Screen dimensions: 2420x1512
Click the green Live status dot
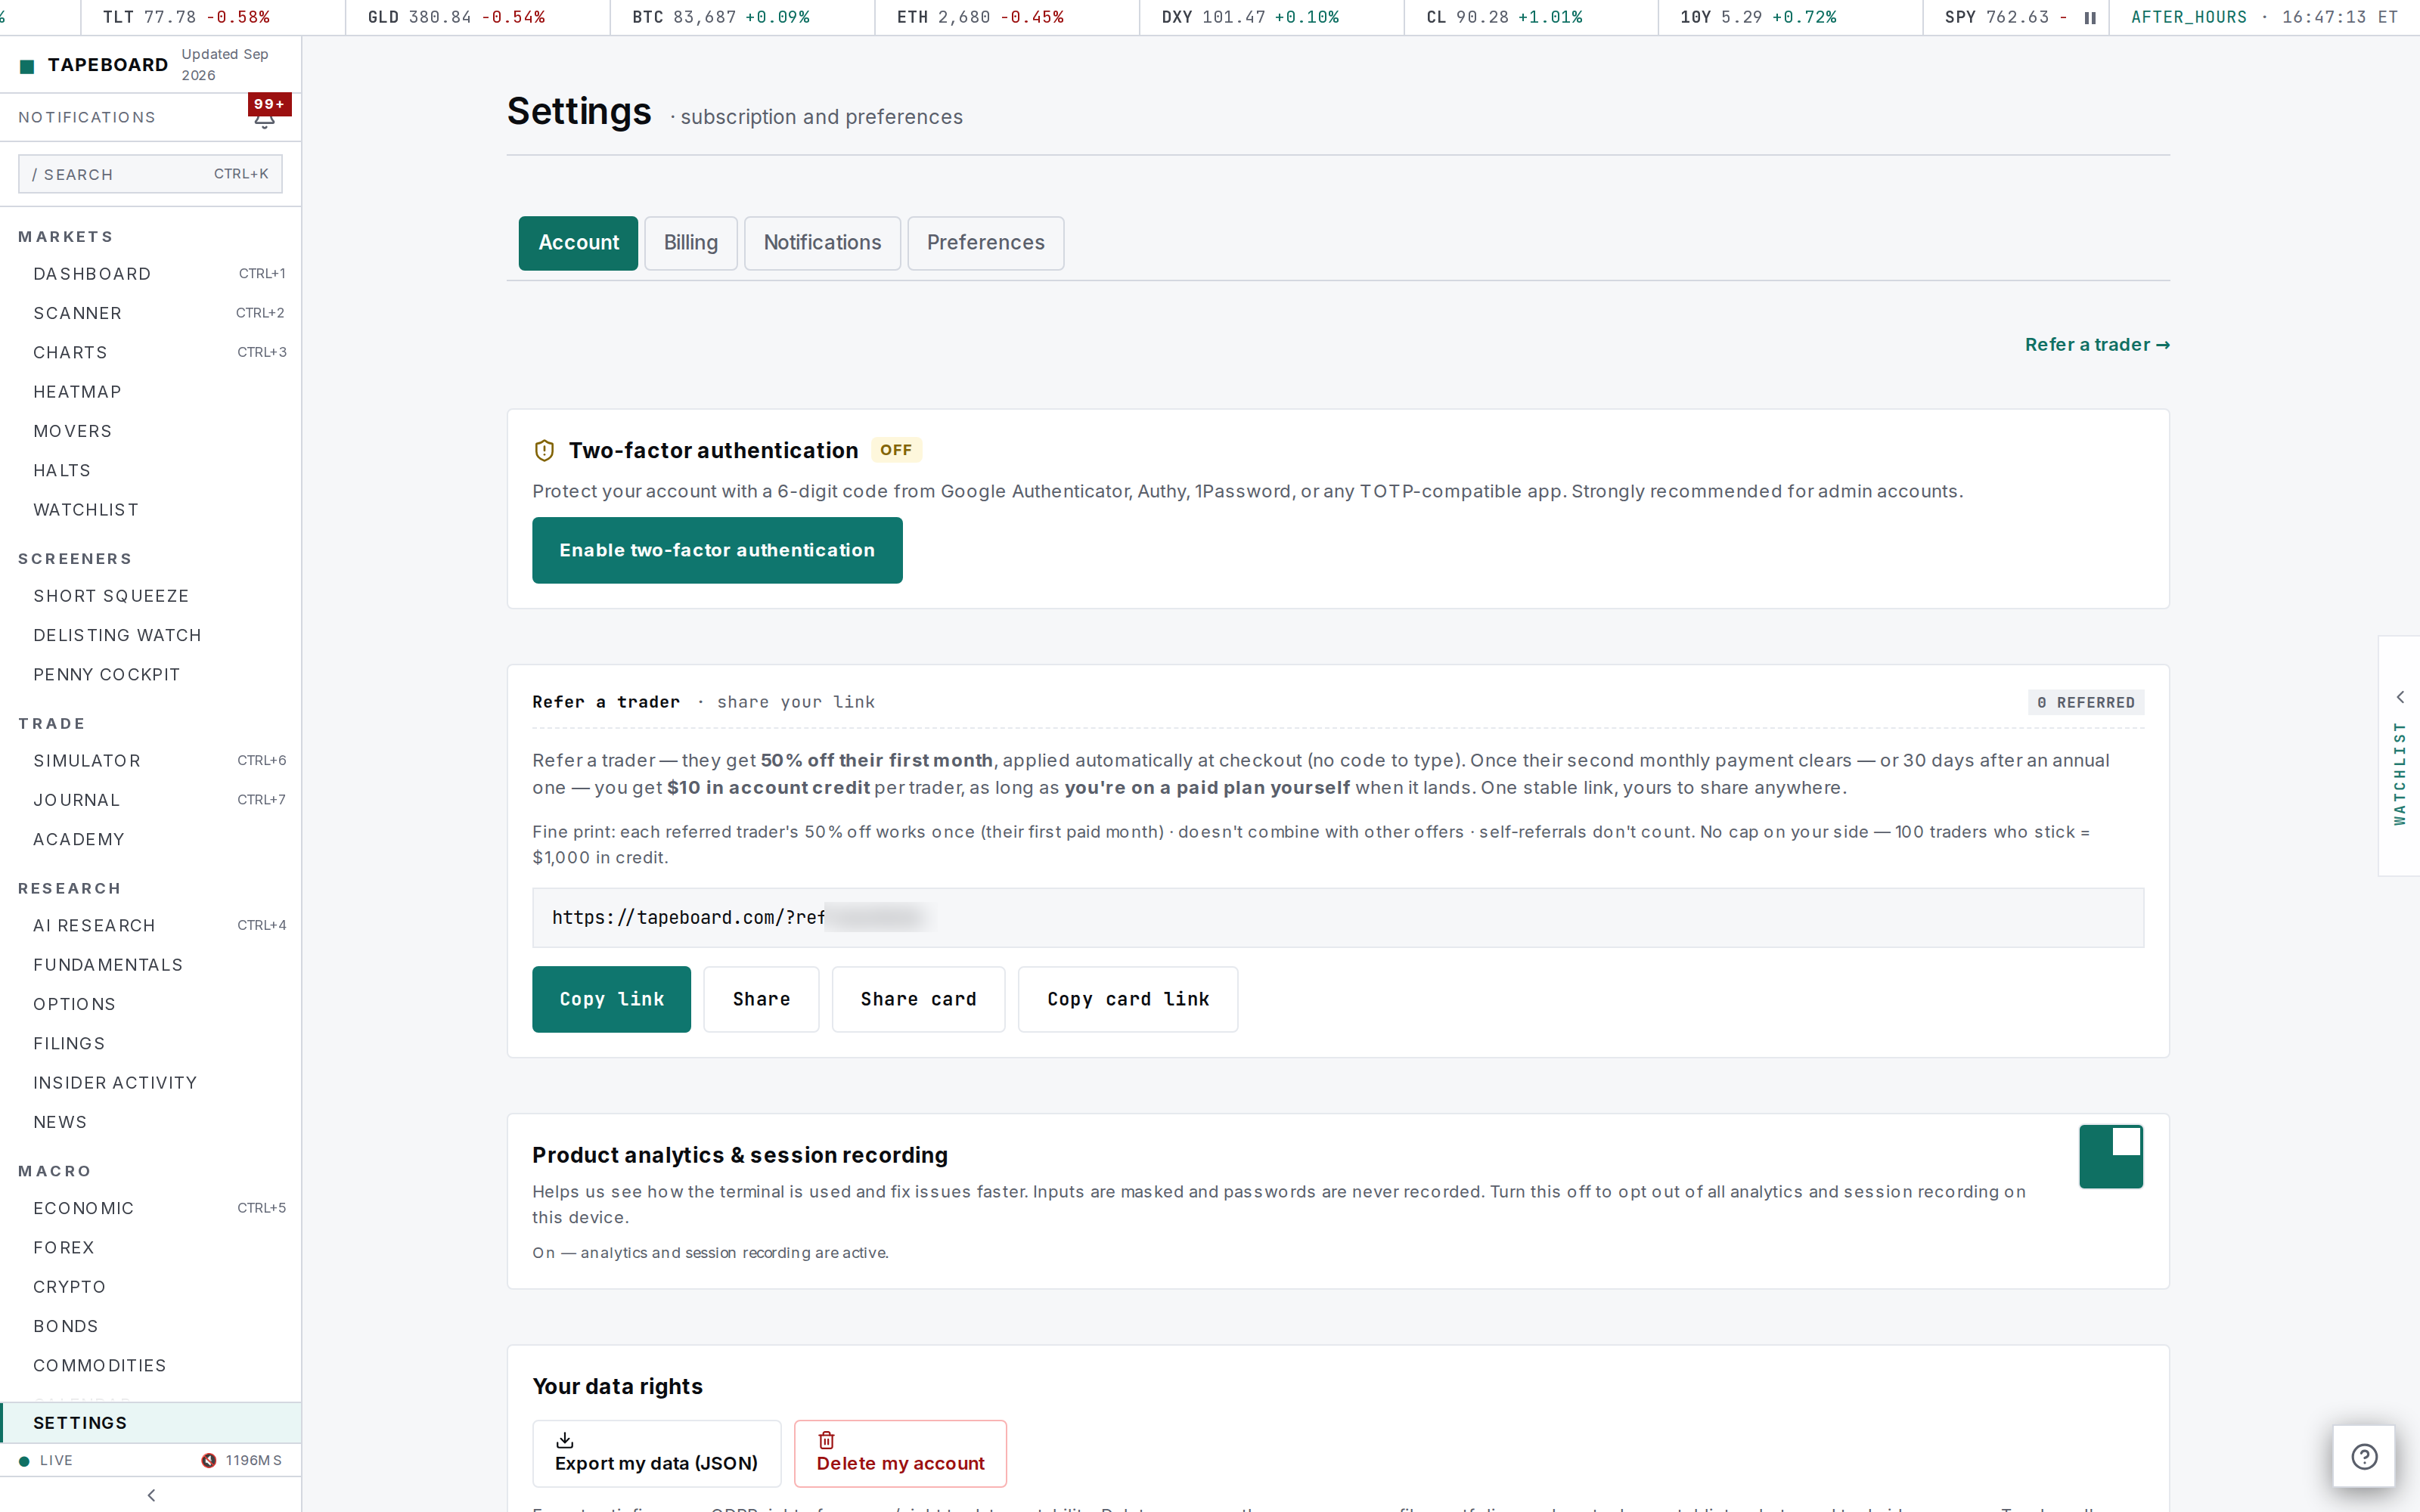tap(24, 1461)
